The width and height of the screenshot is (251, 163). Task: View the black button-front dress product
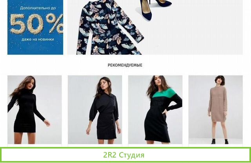95,110
